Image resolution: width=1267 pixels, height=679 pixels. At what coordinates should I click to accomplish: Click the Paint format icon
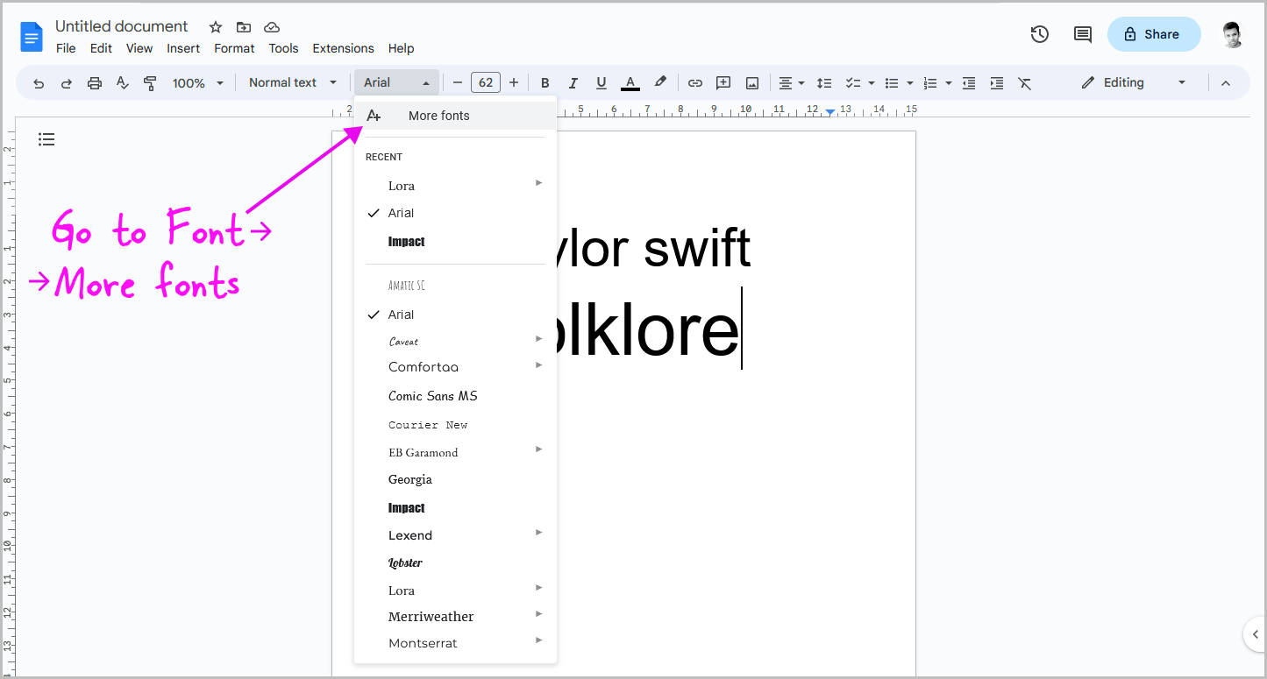pos(151,83)
